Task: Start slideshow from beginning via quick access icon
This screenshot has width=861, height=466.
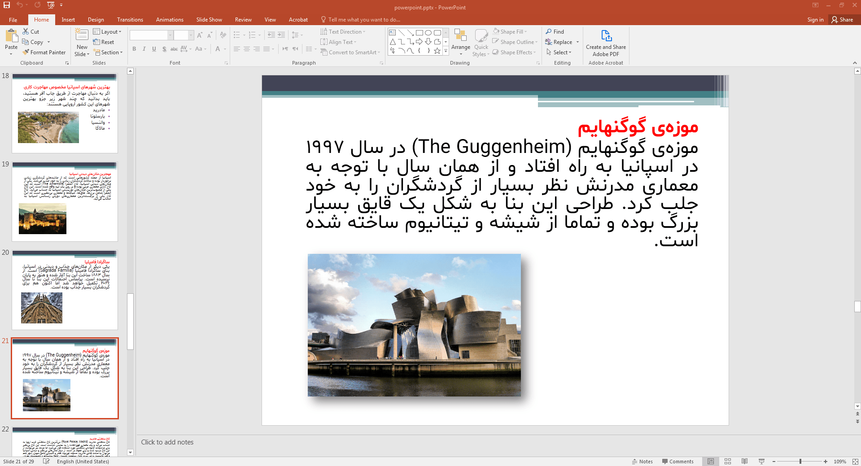Action: tap(51, 5)
